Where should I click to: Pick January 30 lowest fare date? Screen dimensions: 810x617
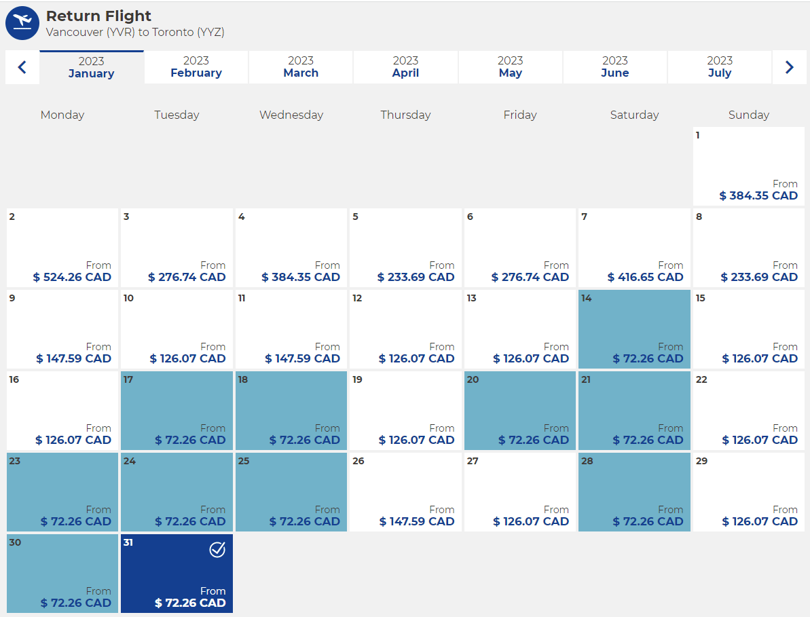point(62,574)
